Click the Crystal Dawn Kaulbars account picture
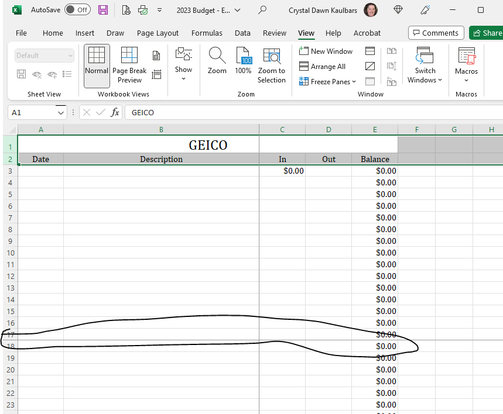503x414 pixels. tap(371, 11)
